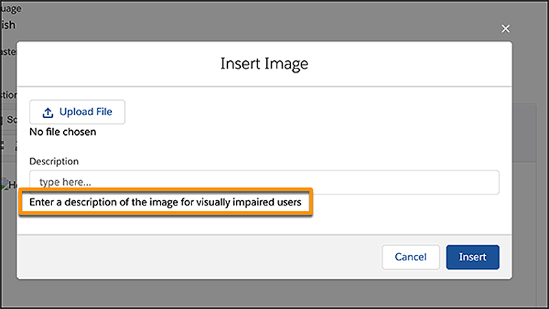Screen dimensions: 549x309
Task: Click the dimmed language label at top-left
Action: pos(10,10)
